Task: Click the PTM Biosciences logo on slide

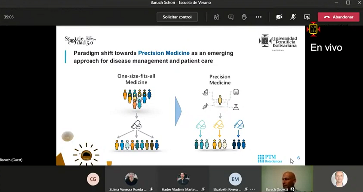Action: (x=270, y=159)
